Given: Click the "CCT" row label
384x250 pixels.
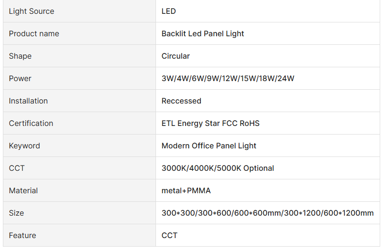Looking at the screenshot, I should (17, 168).
